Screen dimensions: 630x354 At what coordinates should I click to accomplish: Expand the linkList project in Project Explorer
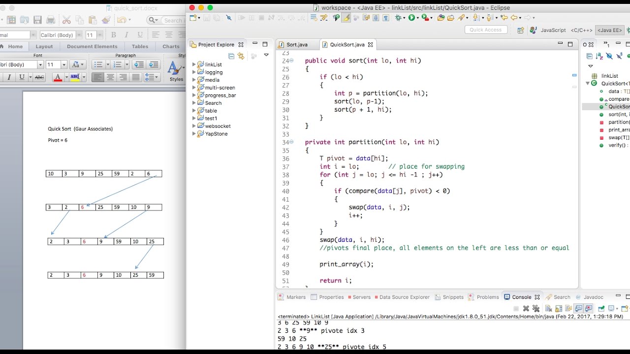[194, 64]
